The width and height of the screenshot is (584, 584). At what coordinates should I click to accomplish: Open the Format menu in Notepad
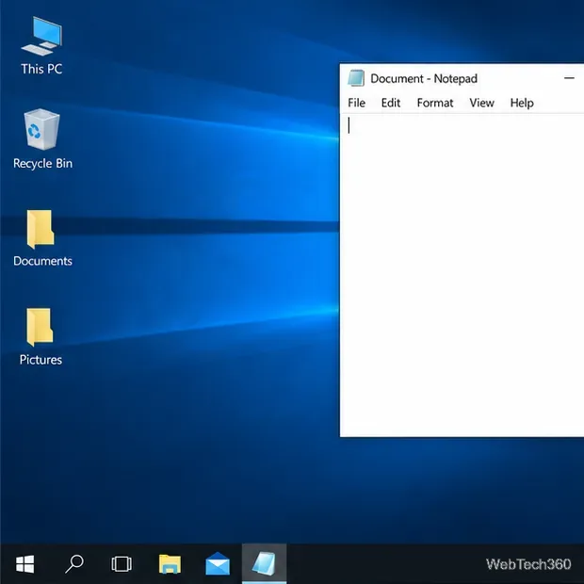click(435, 103)
